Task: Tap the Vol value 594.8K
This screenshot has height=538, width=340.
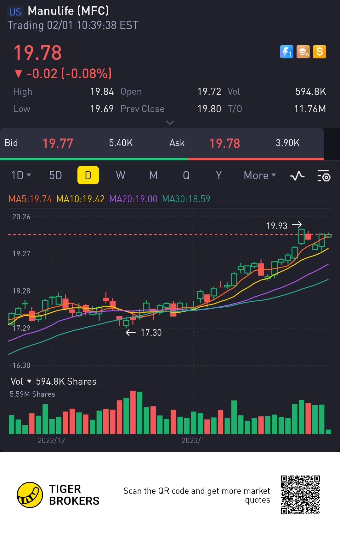Action: (311, 92)
